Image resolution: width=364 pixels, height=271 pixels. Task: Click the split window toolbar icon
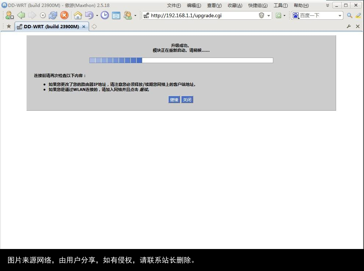point(116,15)
